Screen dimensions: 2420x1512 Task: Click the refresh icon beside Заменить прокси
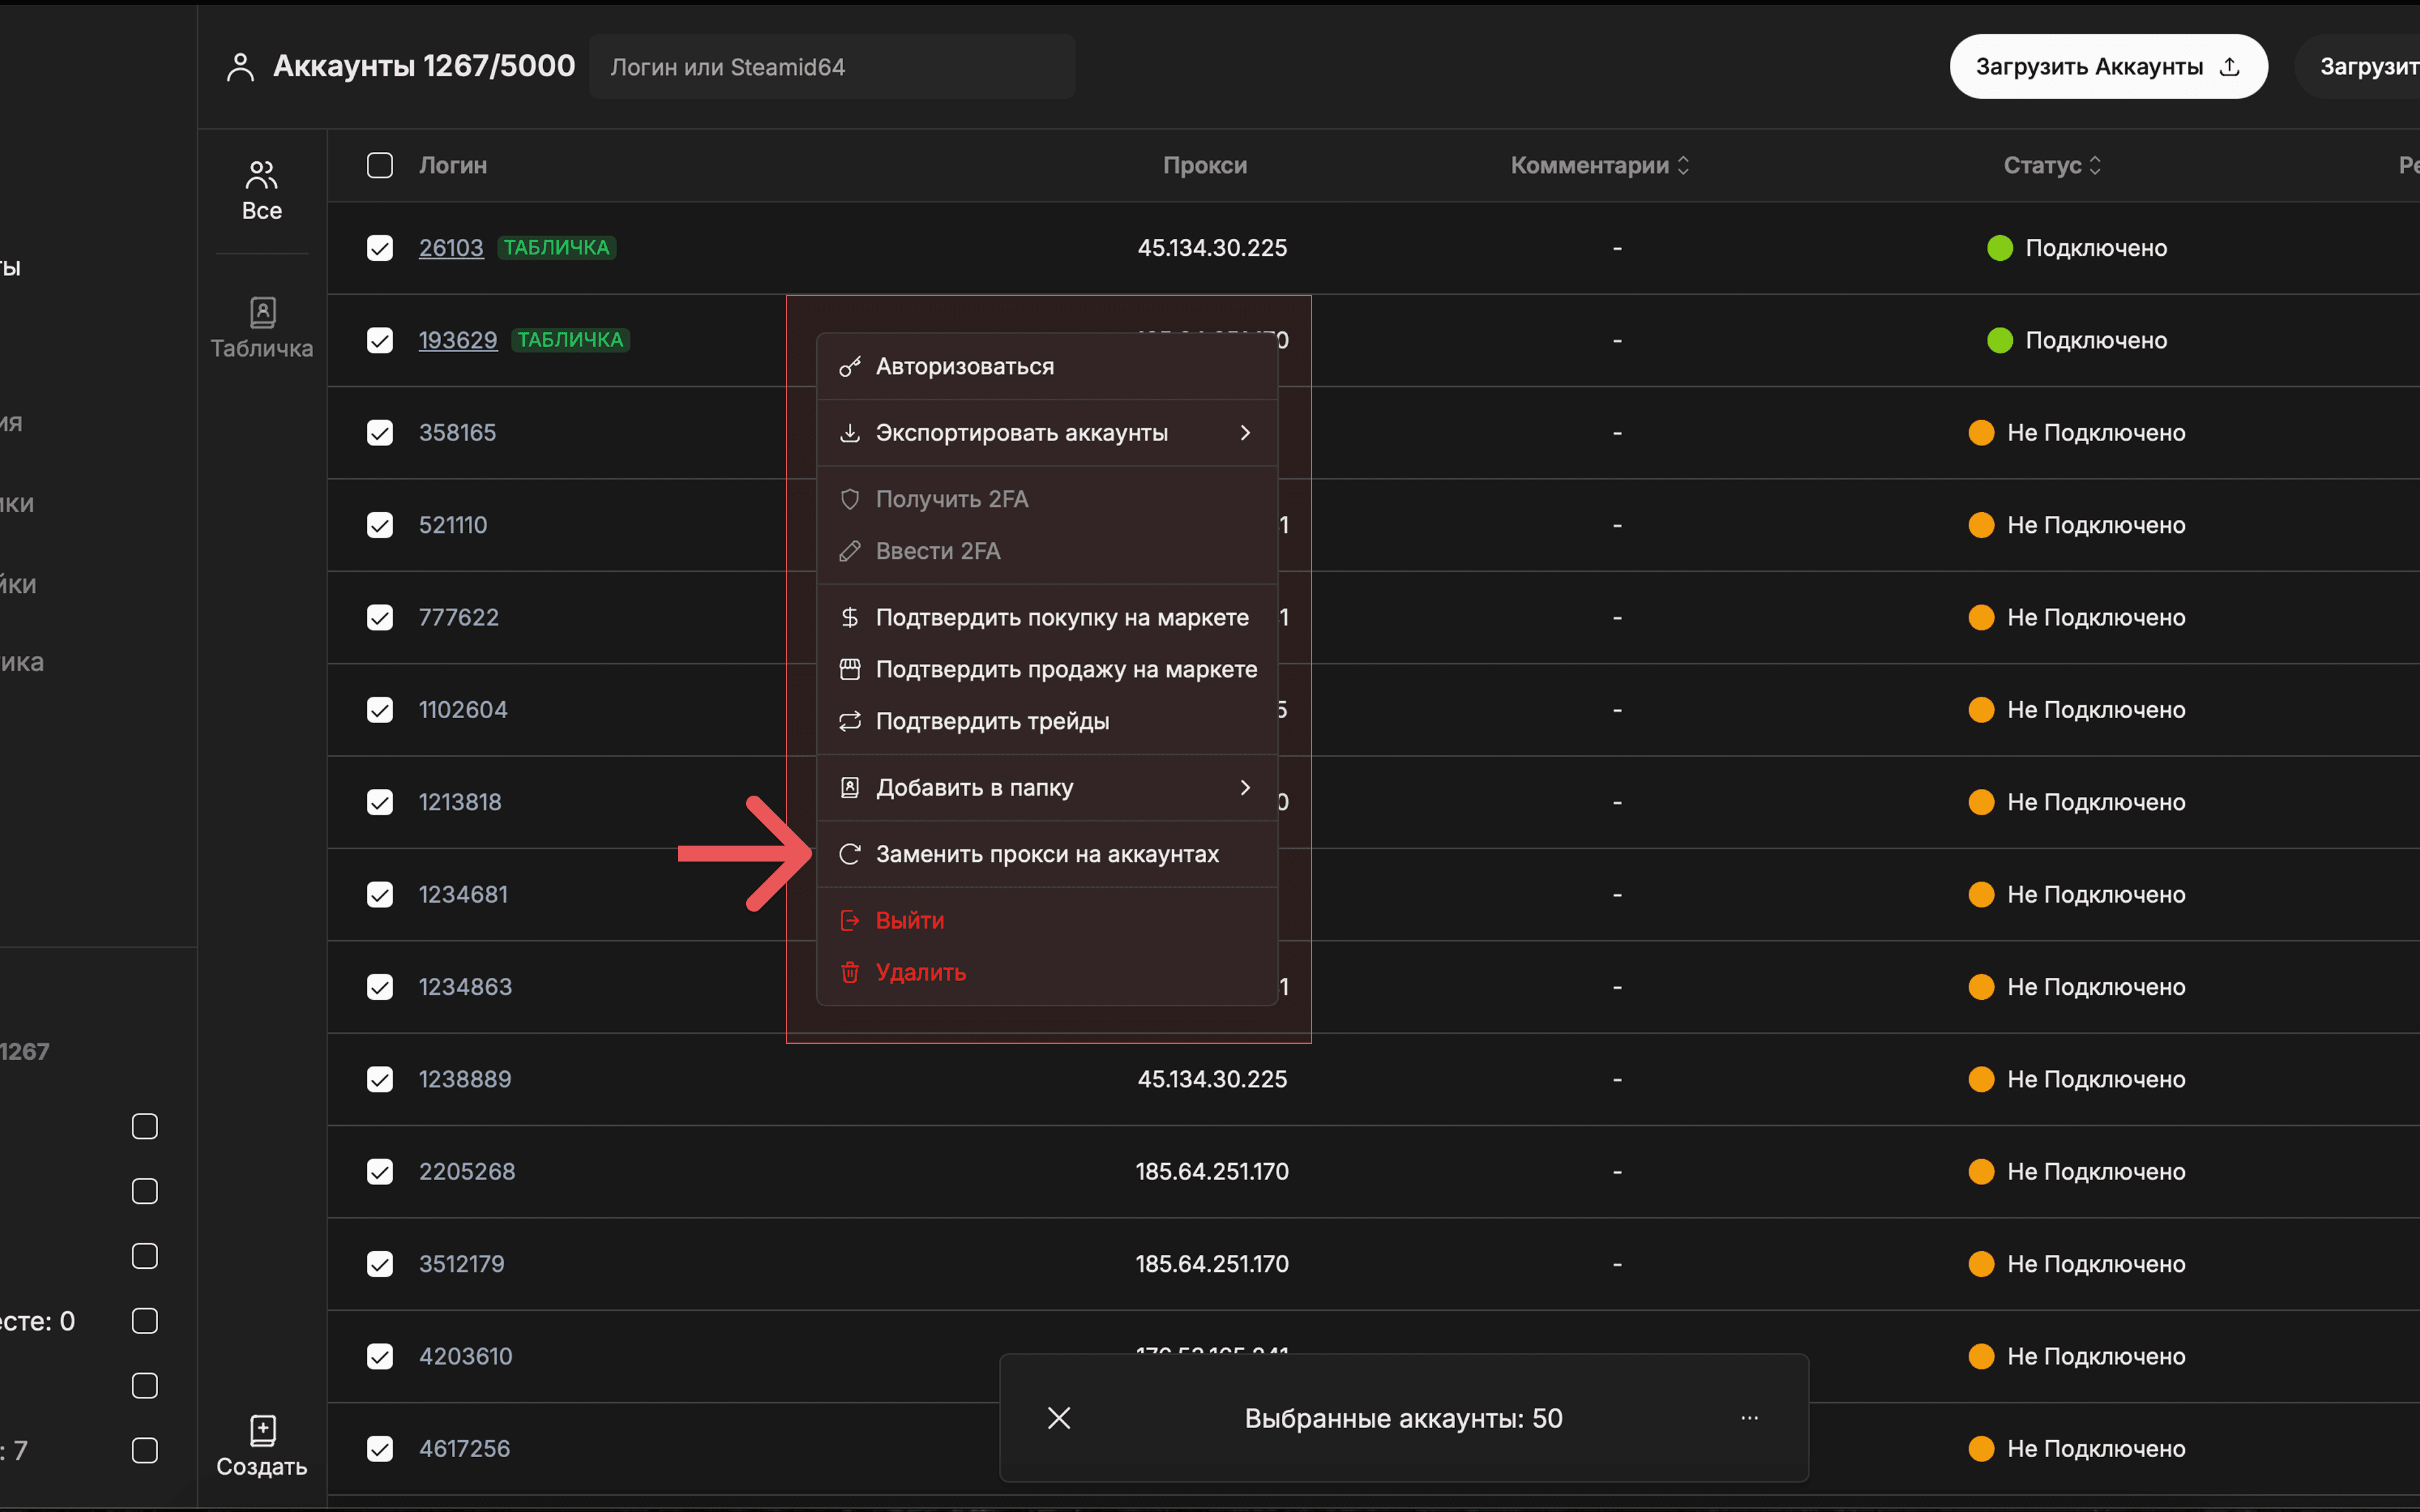pyautogui.click(x=850, y=853)
